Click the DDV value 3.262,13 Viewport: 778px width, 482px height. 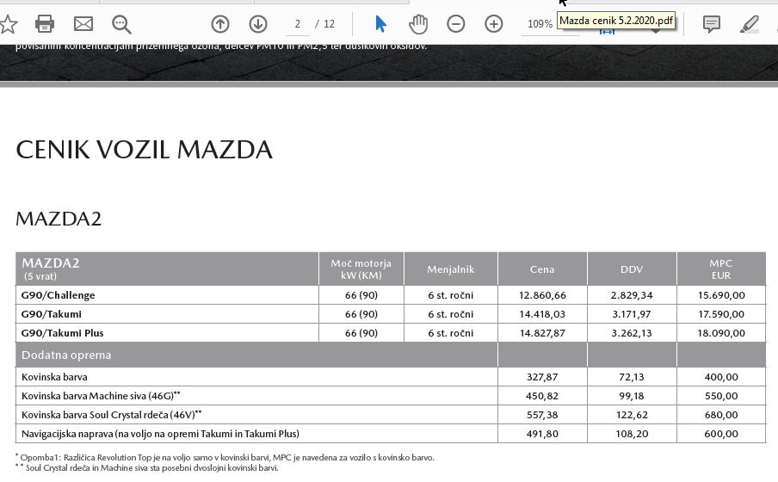pyautogui.click(x=632, y=332)
